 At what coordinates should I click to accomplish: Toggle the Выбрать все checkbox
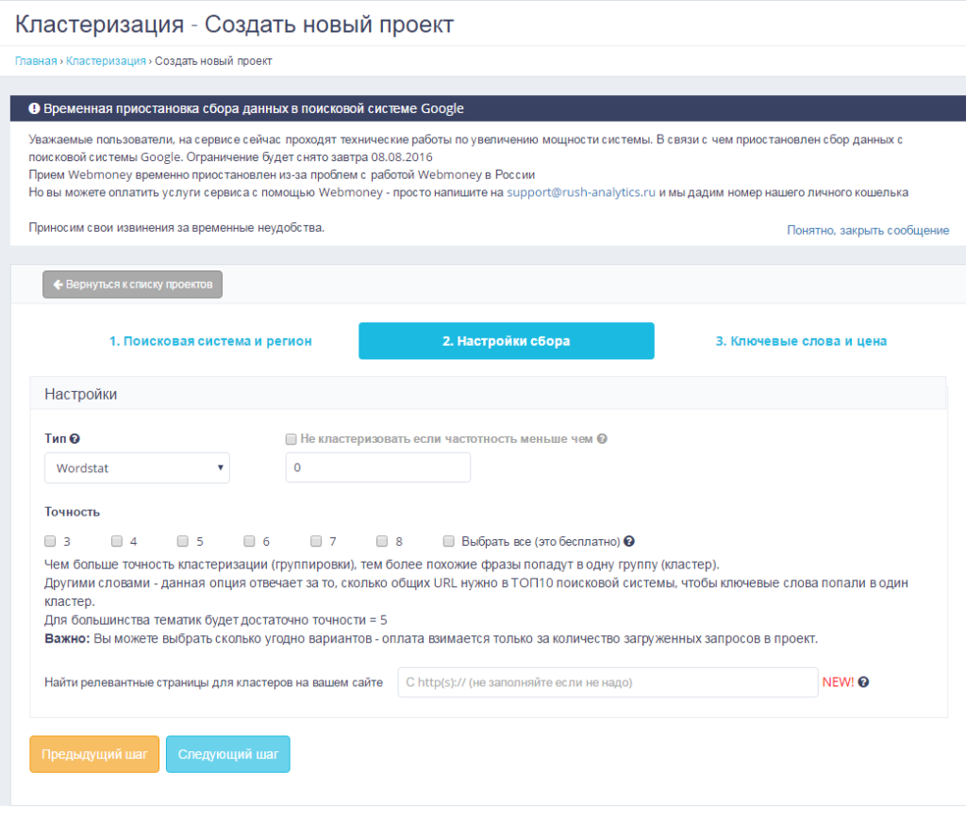pos(449,542)
